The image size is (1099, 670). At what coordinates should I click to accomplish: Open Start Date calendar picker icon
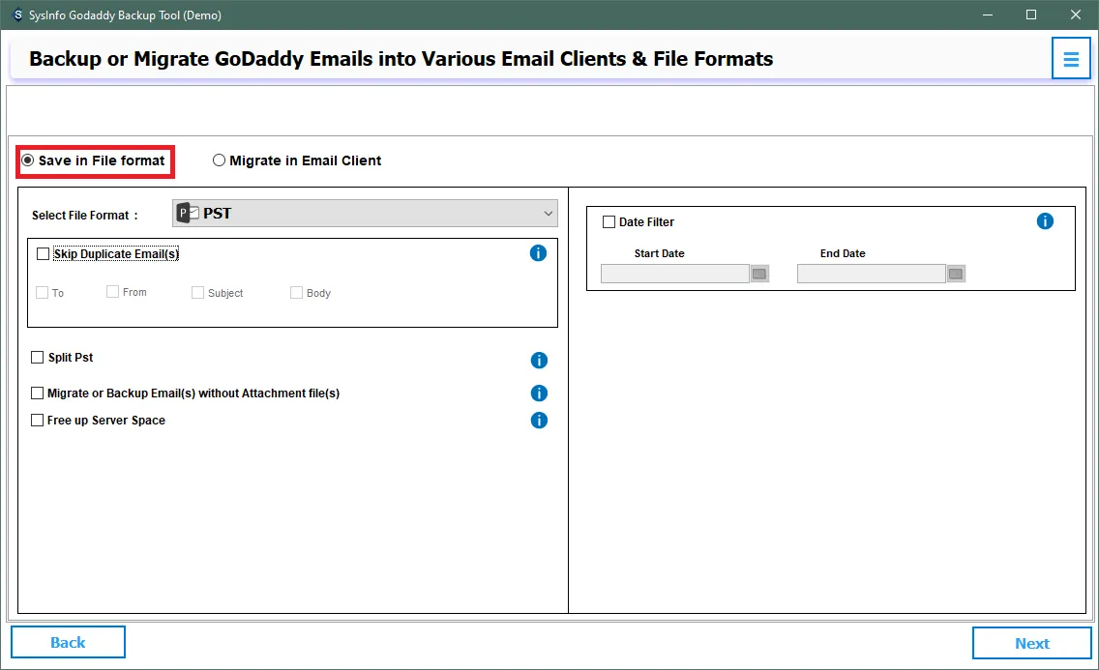759,275
